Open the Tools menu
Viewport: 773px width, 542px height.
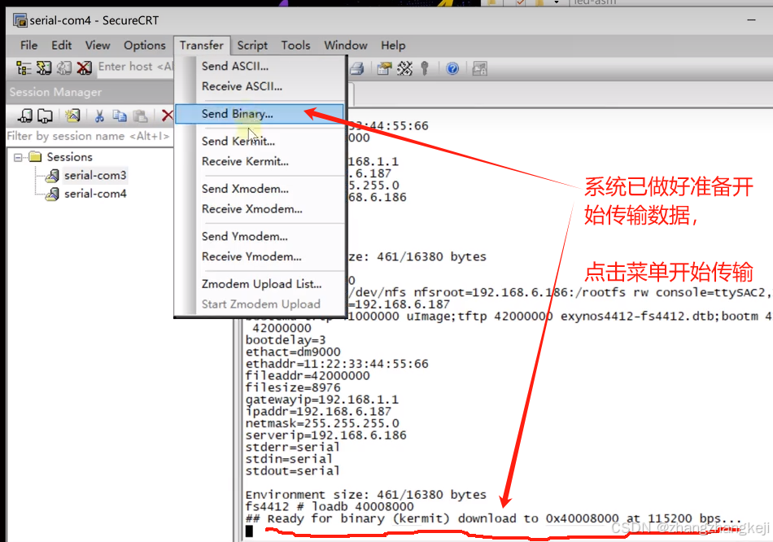(x=296, y=46)
